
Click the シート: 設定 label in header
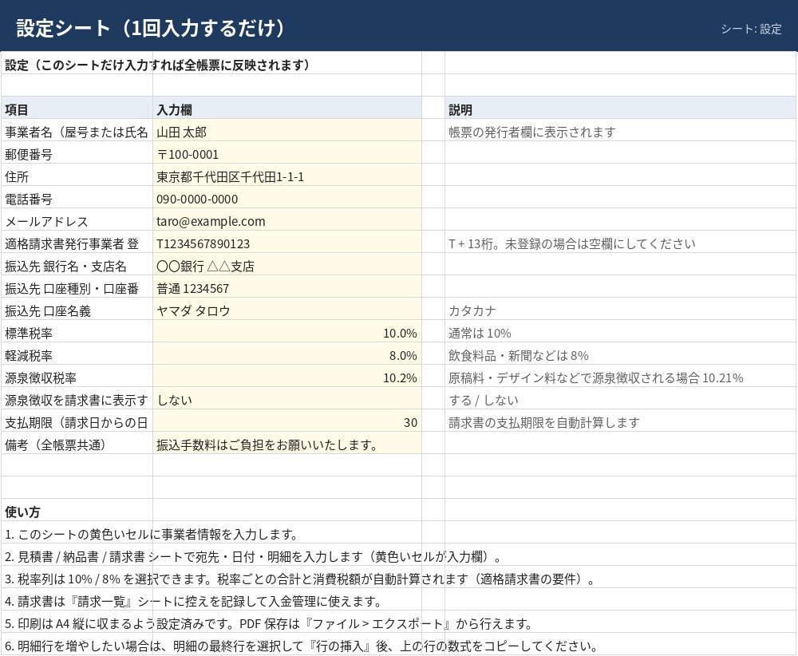tap(751, 29)
